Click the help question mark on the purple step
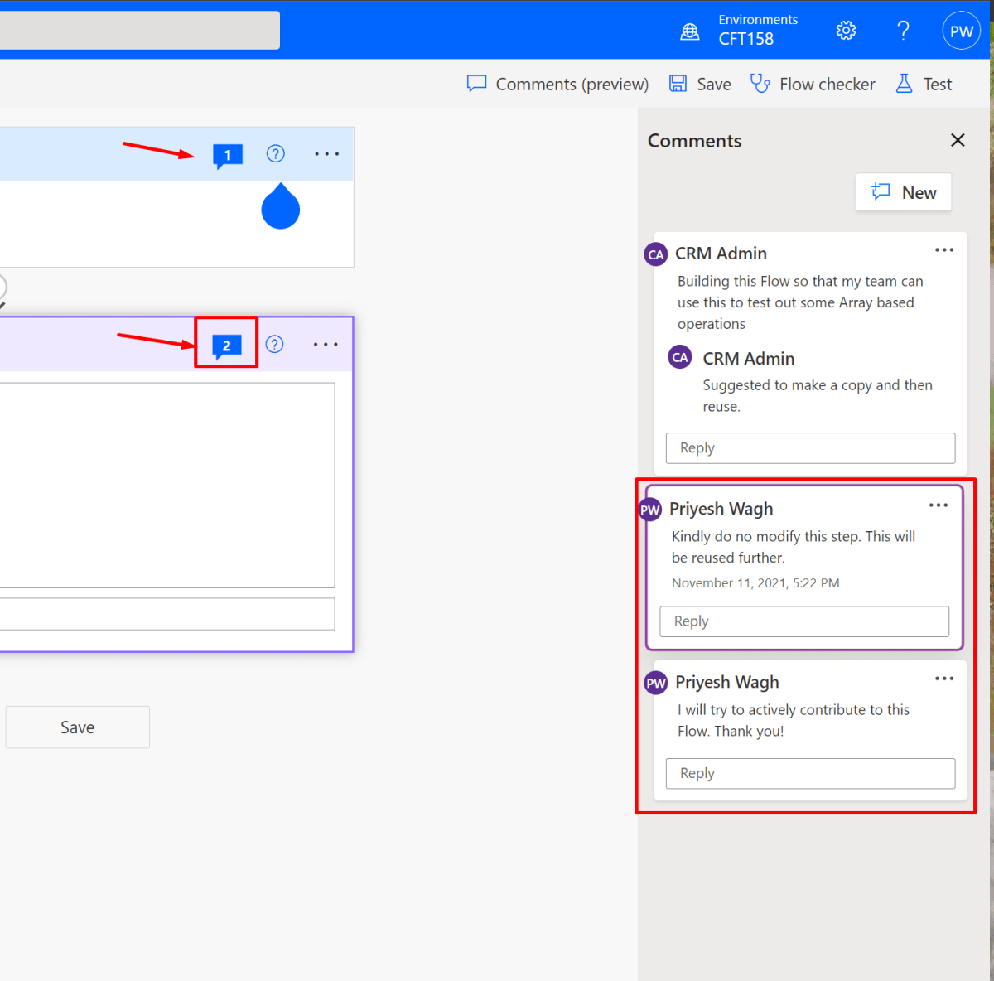994x981 pixels. [x=274, y=343]
